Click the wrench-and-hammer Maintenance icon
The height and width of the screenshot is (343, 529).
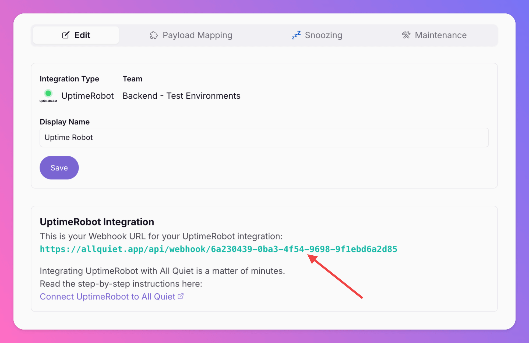coord(406,35)
